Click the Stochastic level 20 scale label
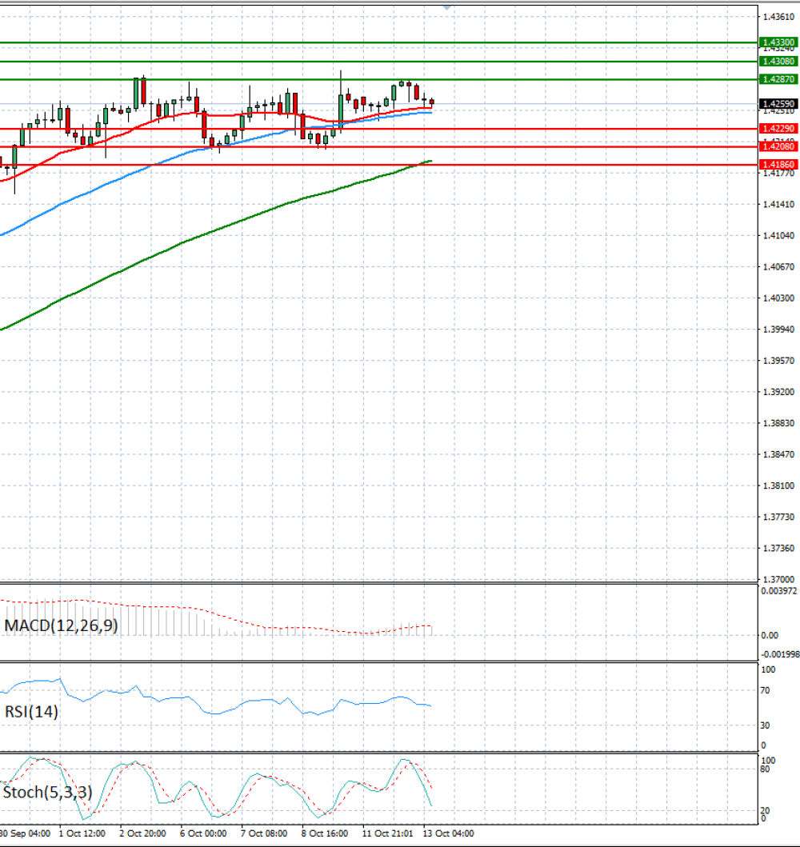Viewport: 800px width, 847px height. point(765,811)
